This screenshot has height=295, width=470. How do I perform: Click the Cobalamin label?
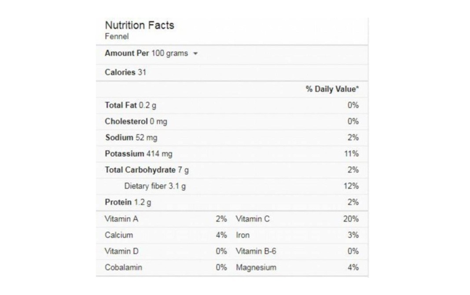pyautogui.click(x=123, y=267)
